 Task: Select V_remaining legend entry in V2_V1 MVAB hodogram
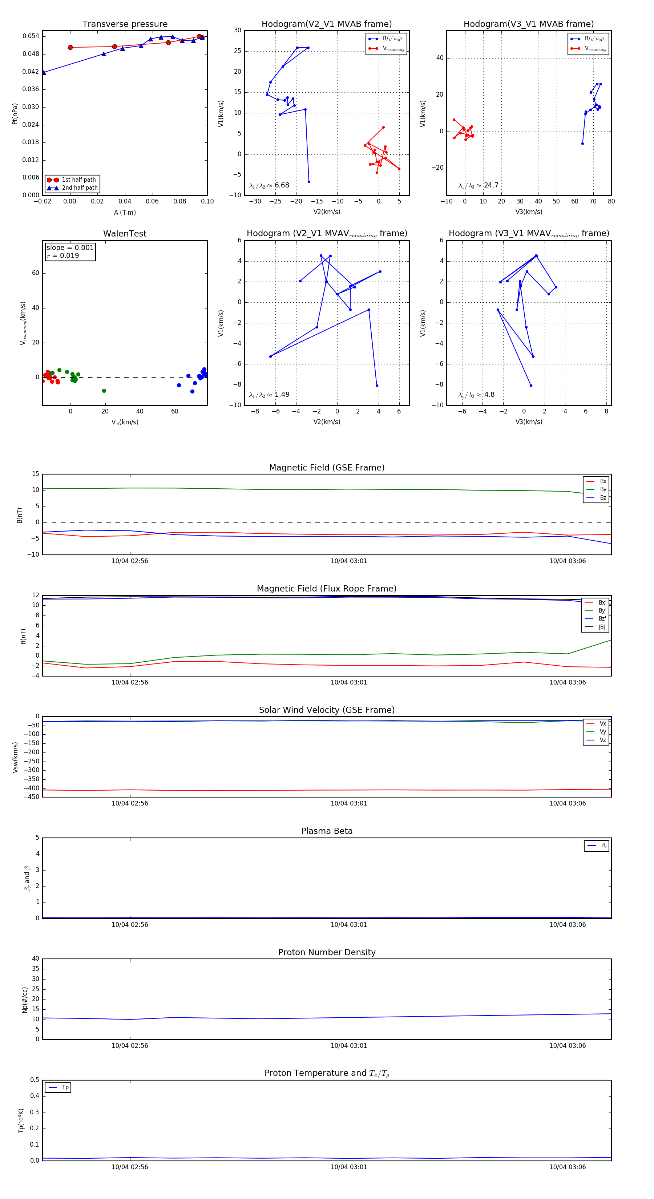386,48
